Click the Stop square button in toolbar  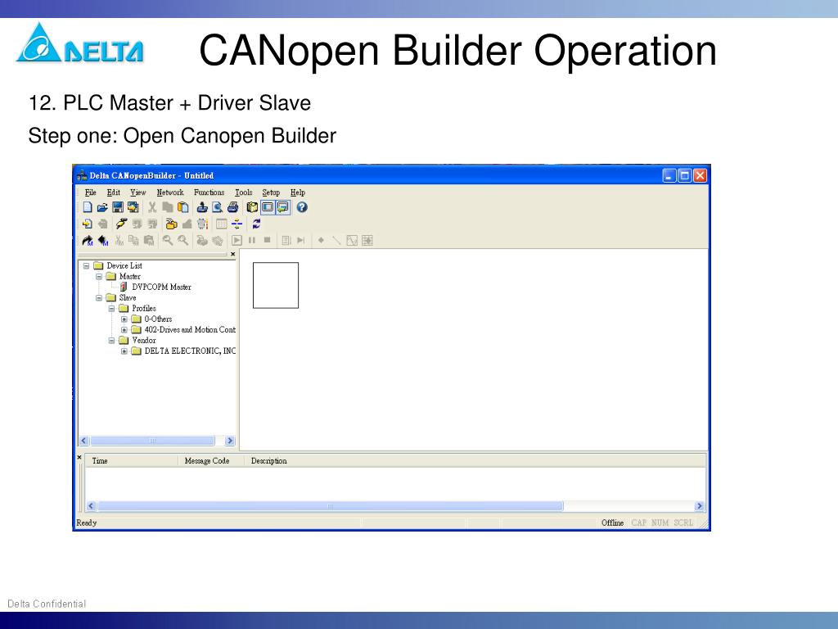(x=268, y=241)
